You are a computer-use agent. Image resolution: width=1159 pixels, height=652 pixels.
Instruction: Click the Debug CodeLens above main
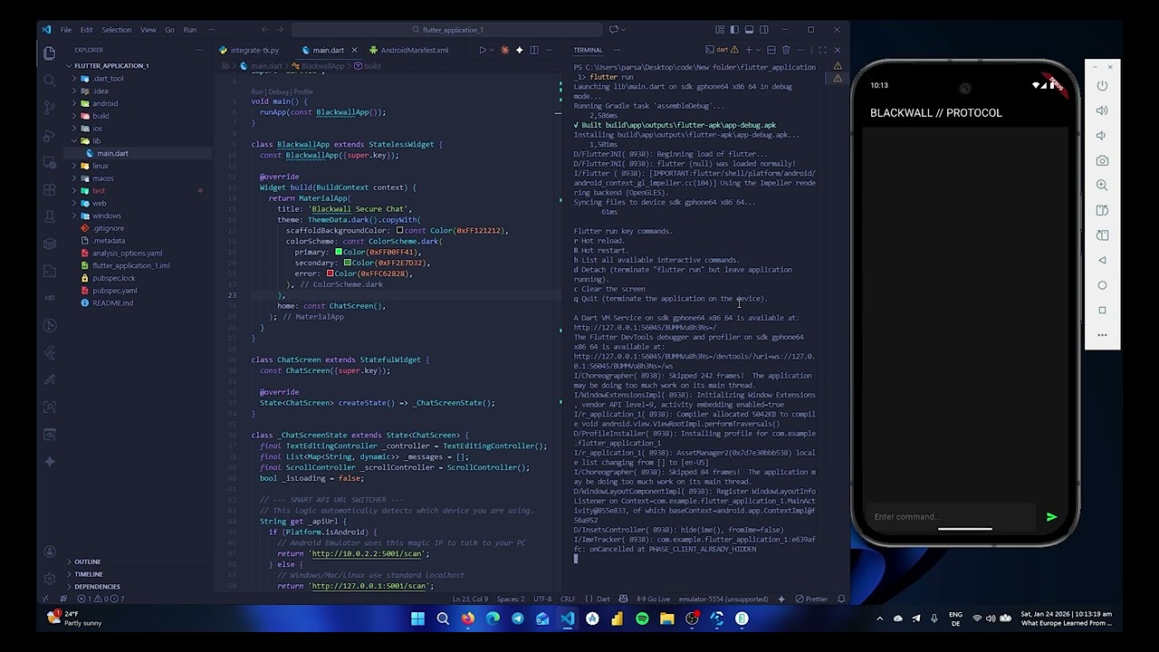[x=277, y=91]
